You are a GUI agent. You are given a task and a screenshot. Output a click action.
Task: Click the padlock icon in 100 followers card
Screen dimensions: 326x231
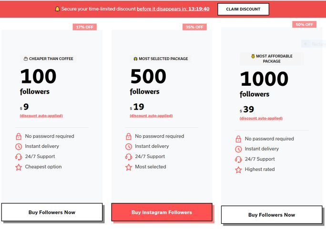19,136
